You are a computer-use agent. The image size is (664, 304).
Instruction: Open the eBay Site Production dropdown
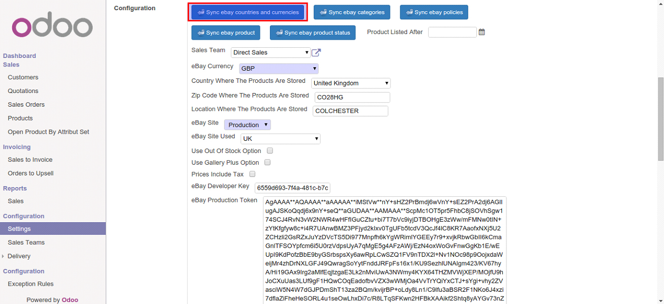[x=247, y=125]
